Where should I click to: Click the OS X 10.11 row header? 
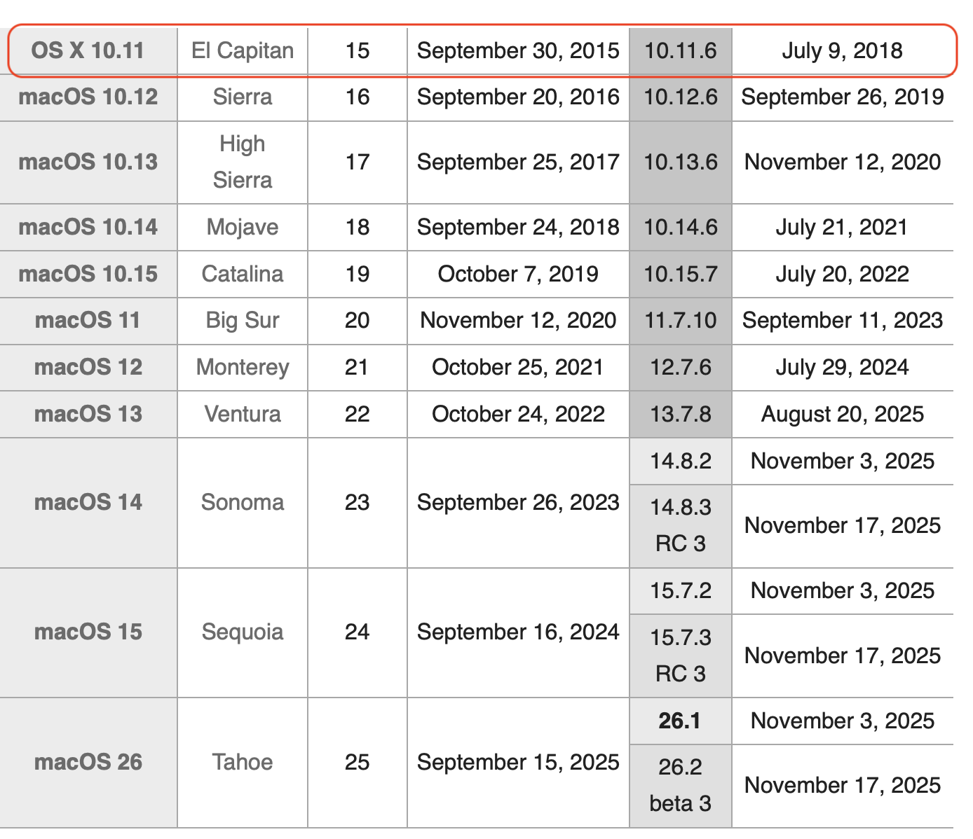[x=88, y=51]
